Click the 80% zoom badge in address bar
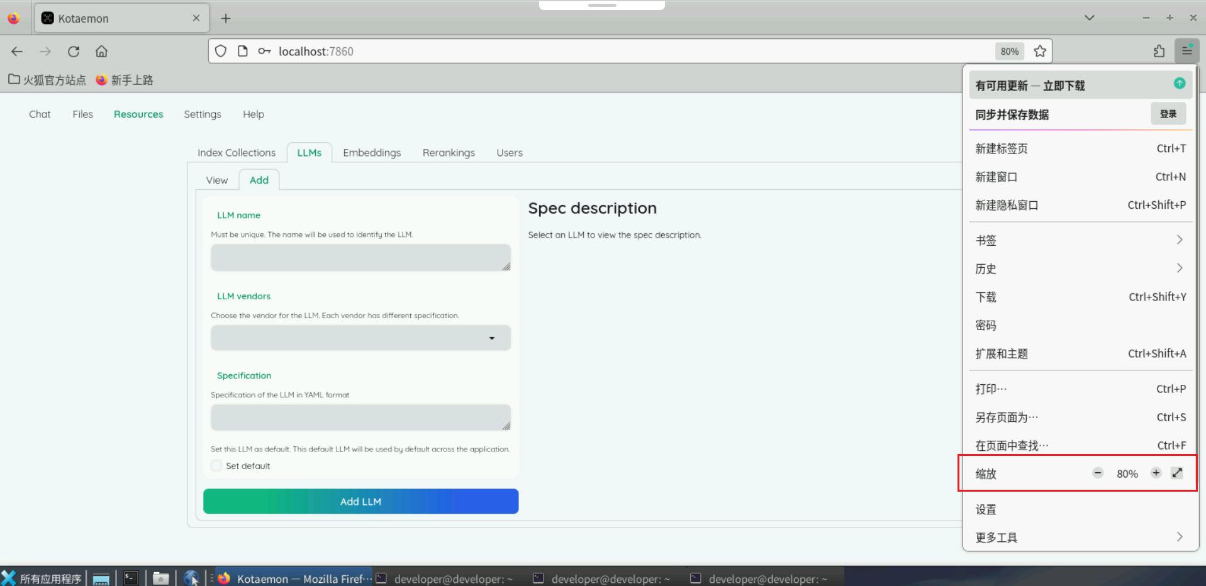This screenshot has height=586, width=1206. (x=1010, y=52)
